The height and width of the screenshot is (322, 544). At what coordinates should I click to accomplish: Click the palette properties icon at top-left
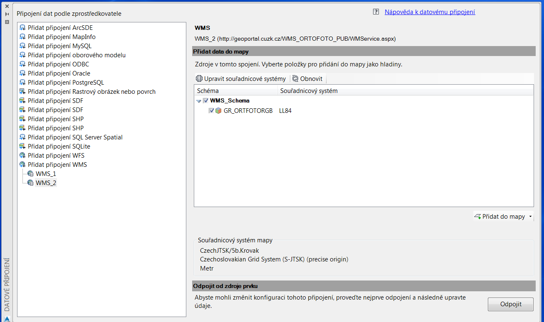(x=7, y=22)
